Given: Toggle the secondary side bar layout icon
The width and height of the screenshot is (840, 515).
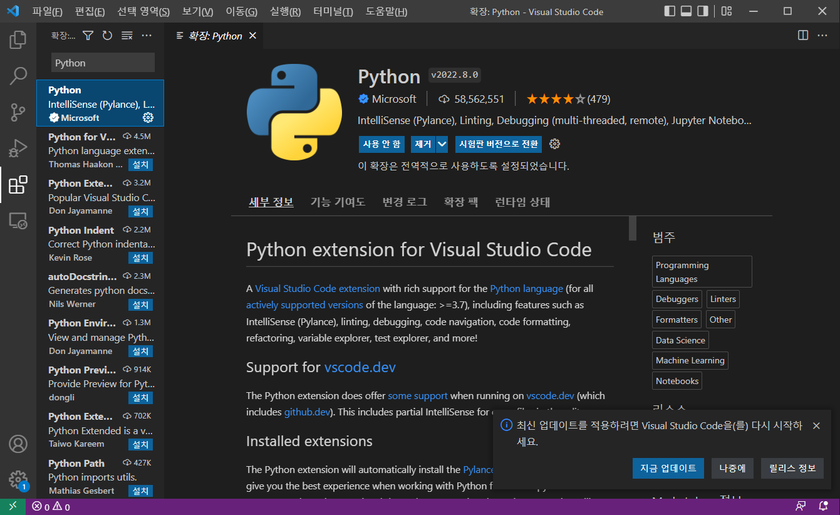Looking at the screenshot, I should [x=703, y=11].
